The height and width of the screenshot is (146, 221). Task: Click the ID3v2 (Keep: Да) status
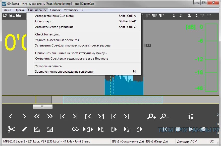coord(157,141)
